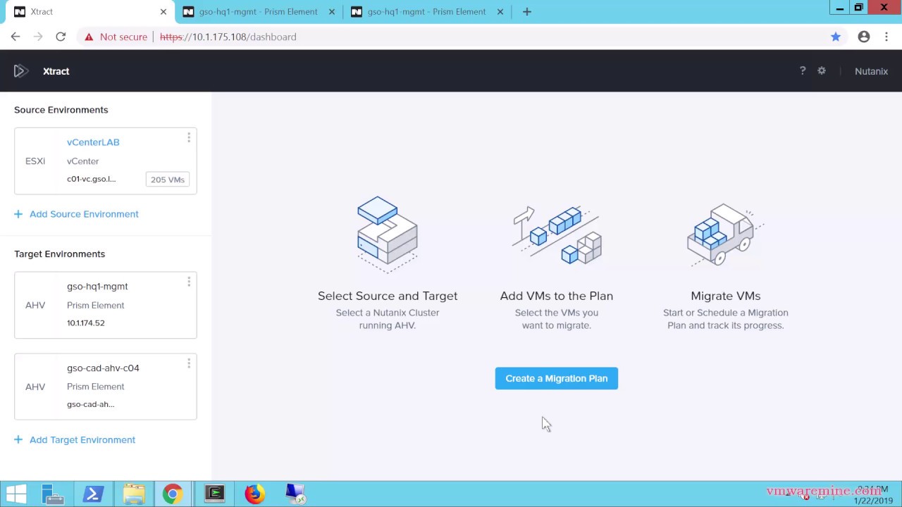Click Add Target Environment
This screenshot has height=507, width=902.
coord(75,440)
